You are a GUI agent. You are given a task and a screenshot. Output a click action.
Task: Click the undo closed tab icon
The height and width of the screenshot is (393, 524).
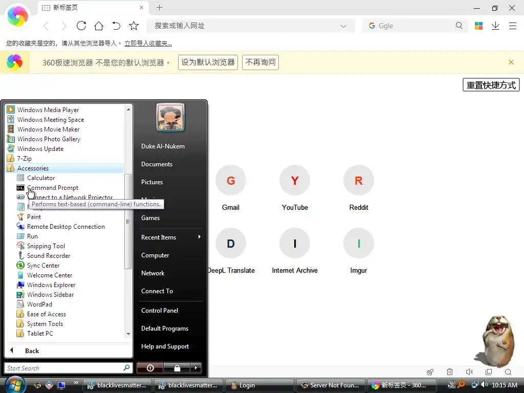point(116,26)
